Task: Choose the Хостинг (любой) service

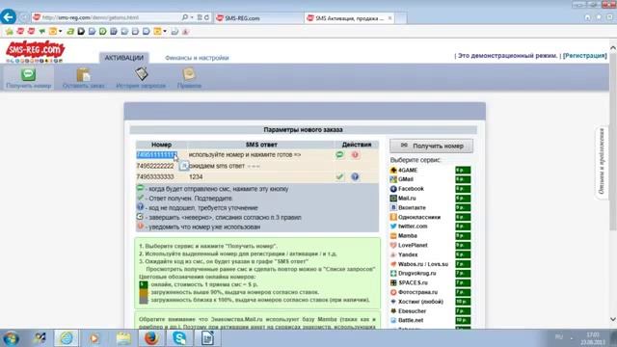Action: [420, 302]
